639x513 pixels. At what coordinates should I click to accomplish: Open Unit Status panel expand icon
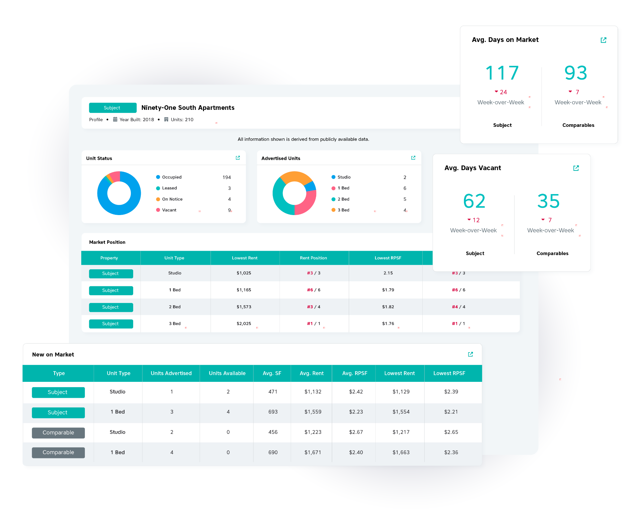238,158
